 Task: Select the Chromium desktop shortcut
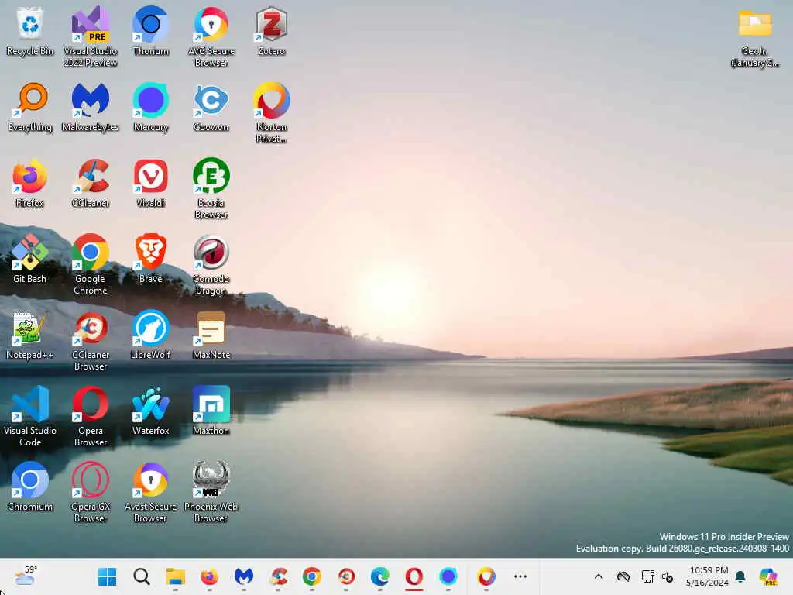click(x=30, y=487)
